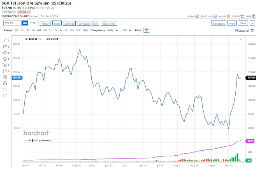Toggle visibility of C0F25 1D series
The height and width of the screenshot is (175, 260).
[27, 39]
